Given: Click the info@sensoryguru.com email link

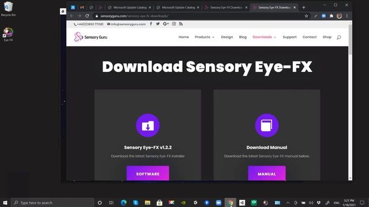Looking at the screenshot, I should tap(126, 24).
